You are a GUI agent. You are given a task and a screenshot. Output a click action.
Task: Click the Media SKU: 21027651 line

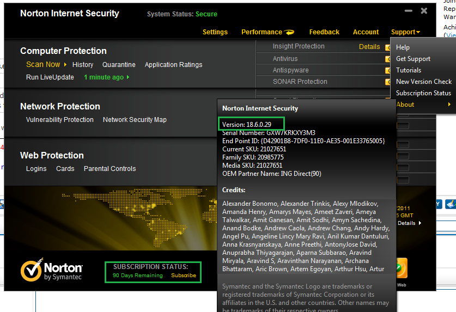point(252,166)
